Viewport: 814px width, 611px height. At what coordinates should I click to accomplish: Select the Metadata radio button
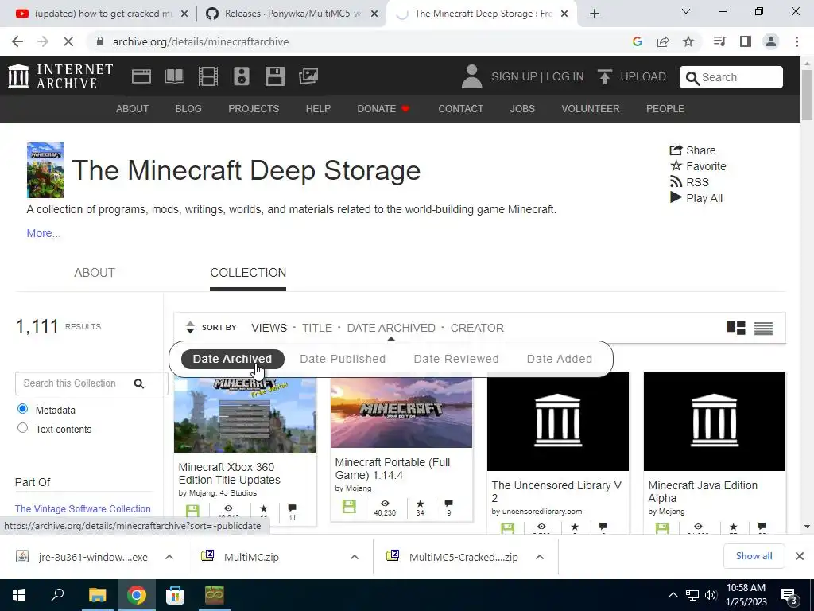22,409
